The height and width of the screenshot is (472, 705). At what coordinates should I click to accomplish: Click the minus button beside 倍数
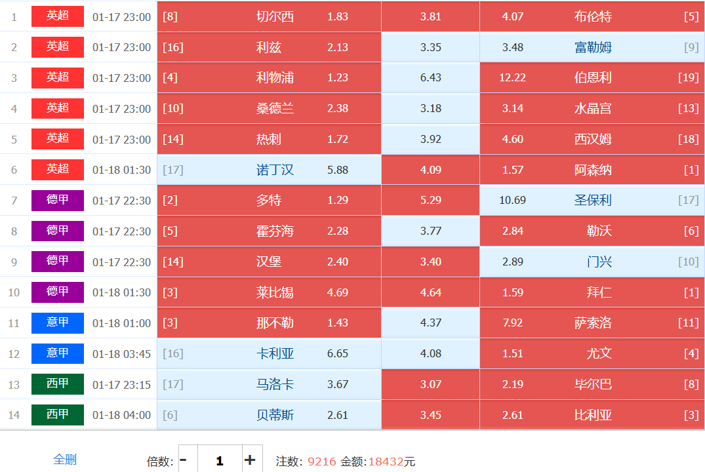click(184, 460)
